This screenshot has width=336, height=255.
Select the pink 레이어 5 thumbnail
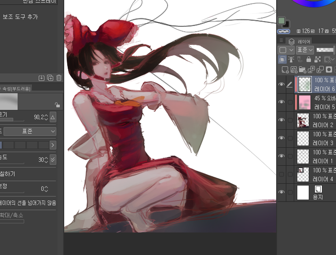coord(305,102)
